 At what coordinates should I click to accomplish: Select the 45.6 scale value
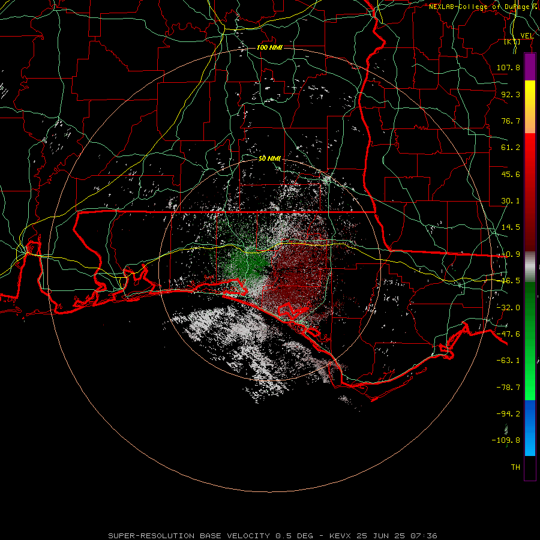coord(511,174)
